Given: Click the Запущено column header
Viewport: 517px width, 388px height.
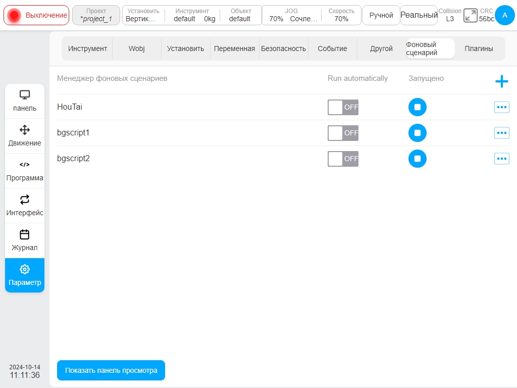Looking at the screenshot, I should pyautogui.click(x=426, y=78).
